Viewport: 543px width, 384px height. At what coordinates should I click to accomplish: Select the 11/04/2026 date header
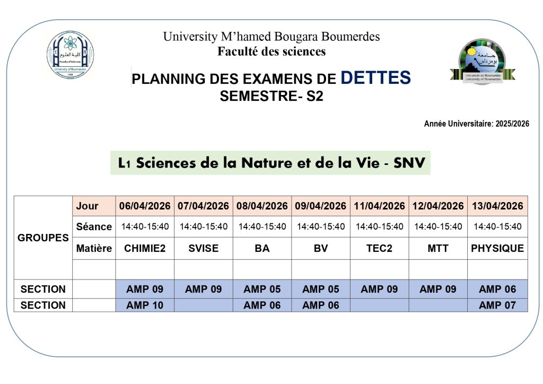click(379, 206)
